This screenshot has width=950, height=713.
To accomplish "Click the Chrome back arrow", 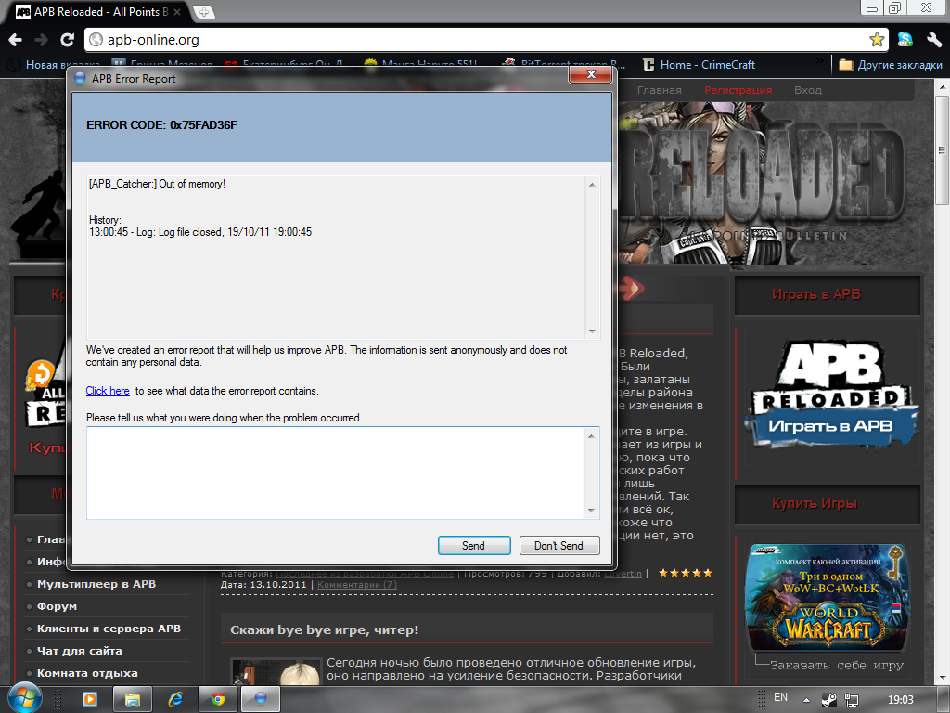I will [x=16, y=40].
